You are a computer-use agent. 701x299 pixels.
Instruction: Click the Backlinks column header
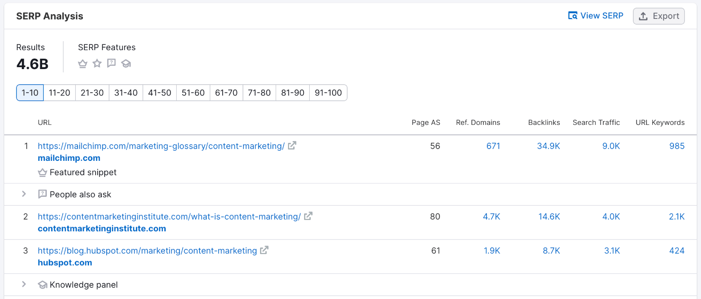(544, 123)
